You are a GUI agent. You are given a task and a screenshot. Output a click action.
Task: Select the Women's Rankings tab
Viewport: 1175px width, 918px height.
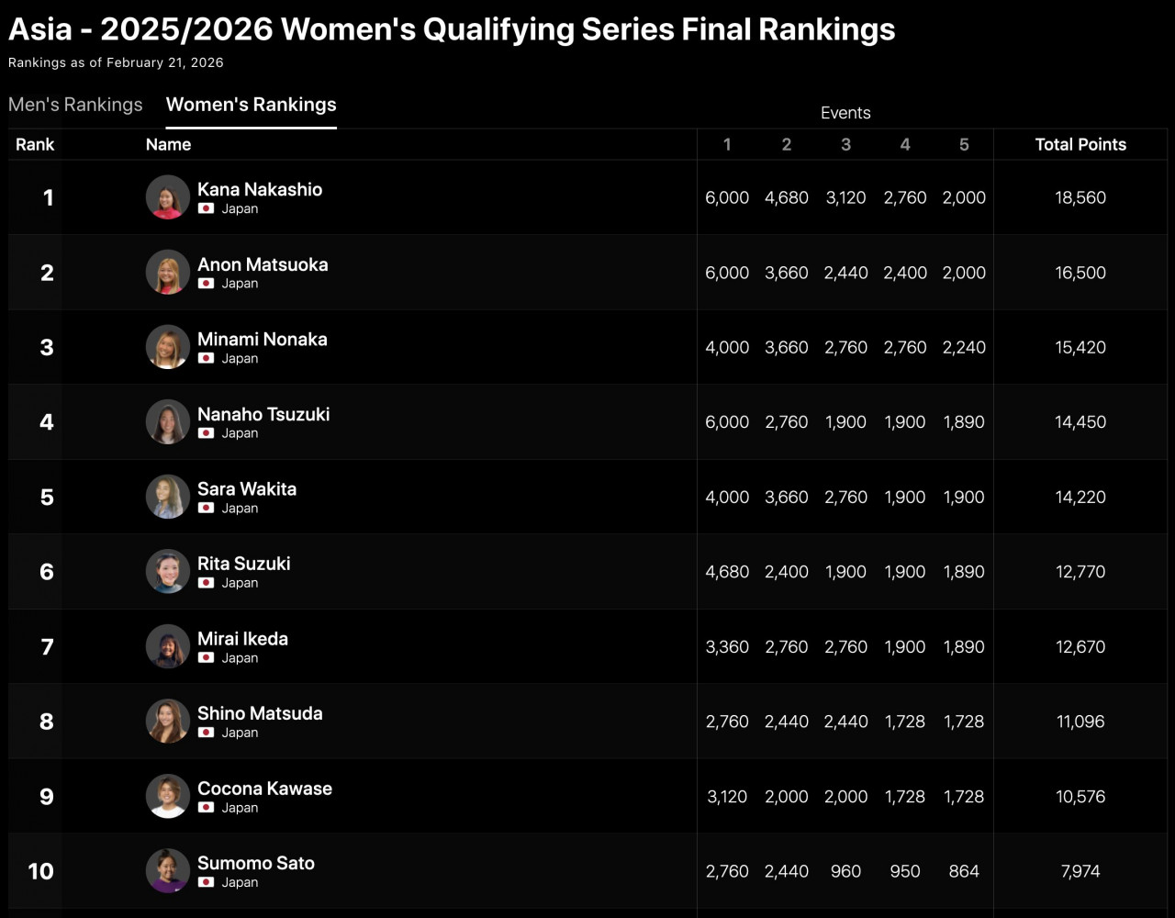point(251,105)
